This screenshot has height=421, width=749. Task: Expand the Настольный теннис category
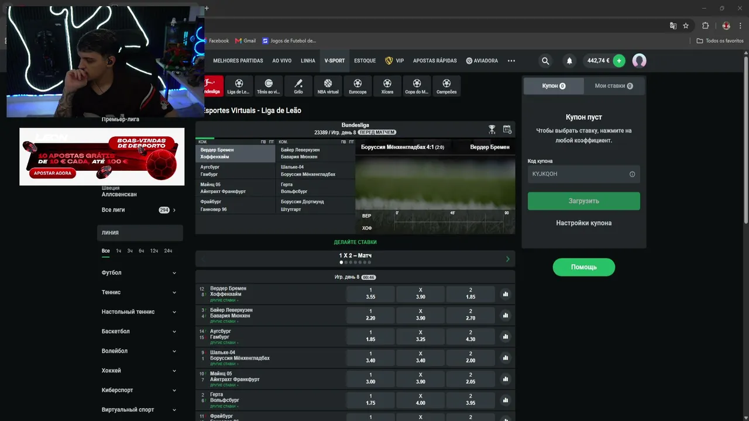point(139,312)
